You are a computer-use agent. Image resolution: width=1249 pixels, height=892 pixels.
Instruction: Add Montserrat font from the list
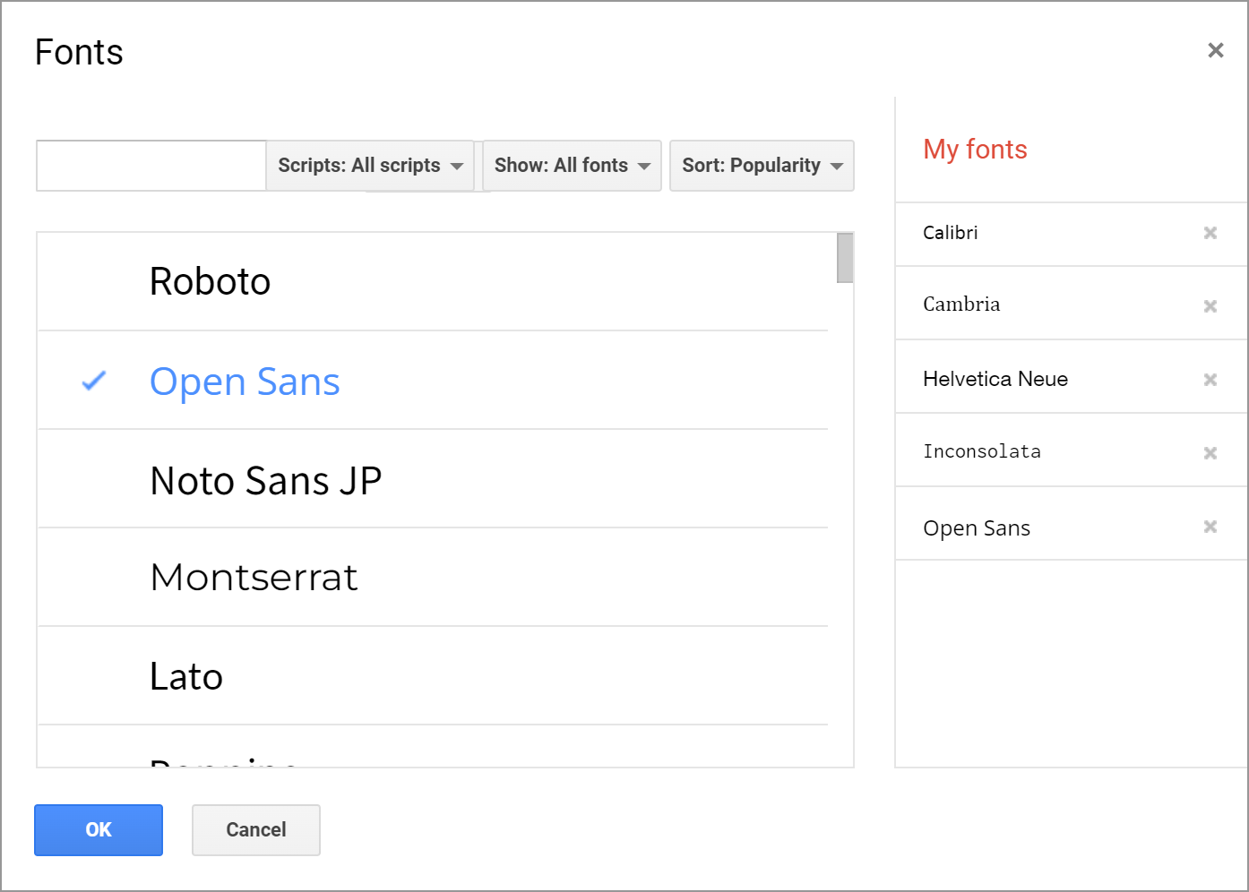click(433, 578)
